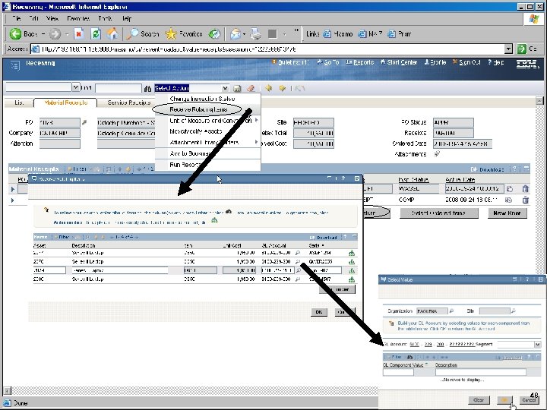Viewport: 547px width, 410px height.
Task: Open GL Account lookup for asset 2080 row
Action: 298,279
